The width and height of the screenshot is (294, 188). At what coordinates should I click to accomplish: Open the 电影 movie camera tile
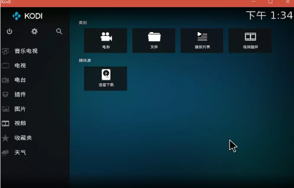tap(105, 40)
